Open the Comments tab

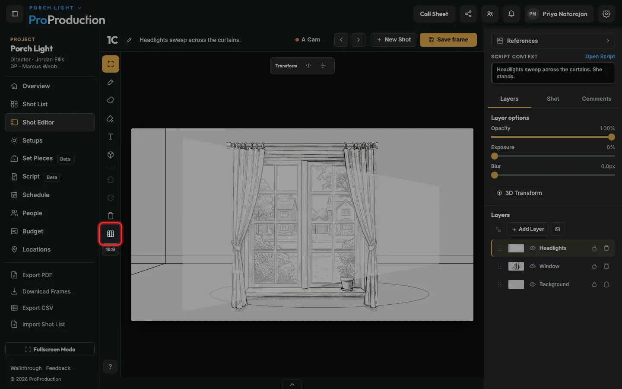pyautogui.click(x=597, y=99)
